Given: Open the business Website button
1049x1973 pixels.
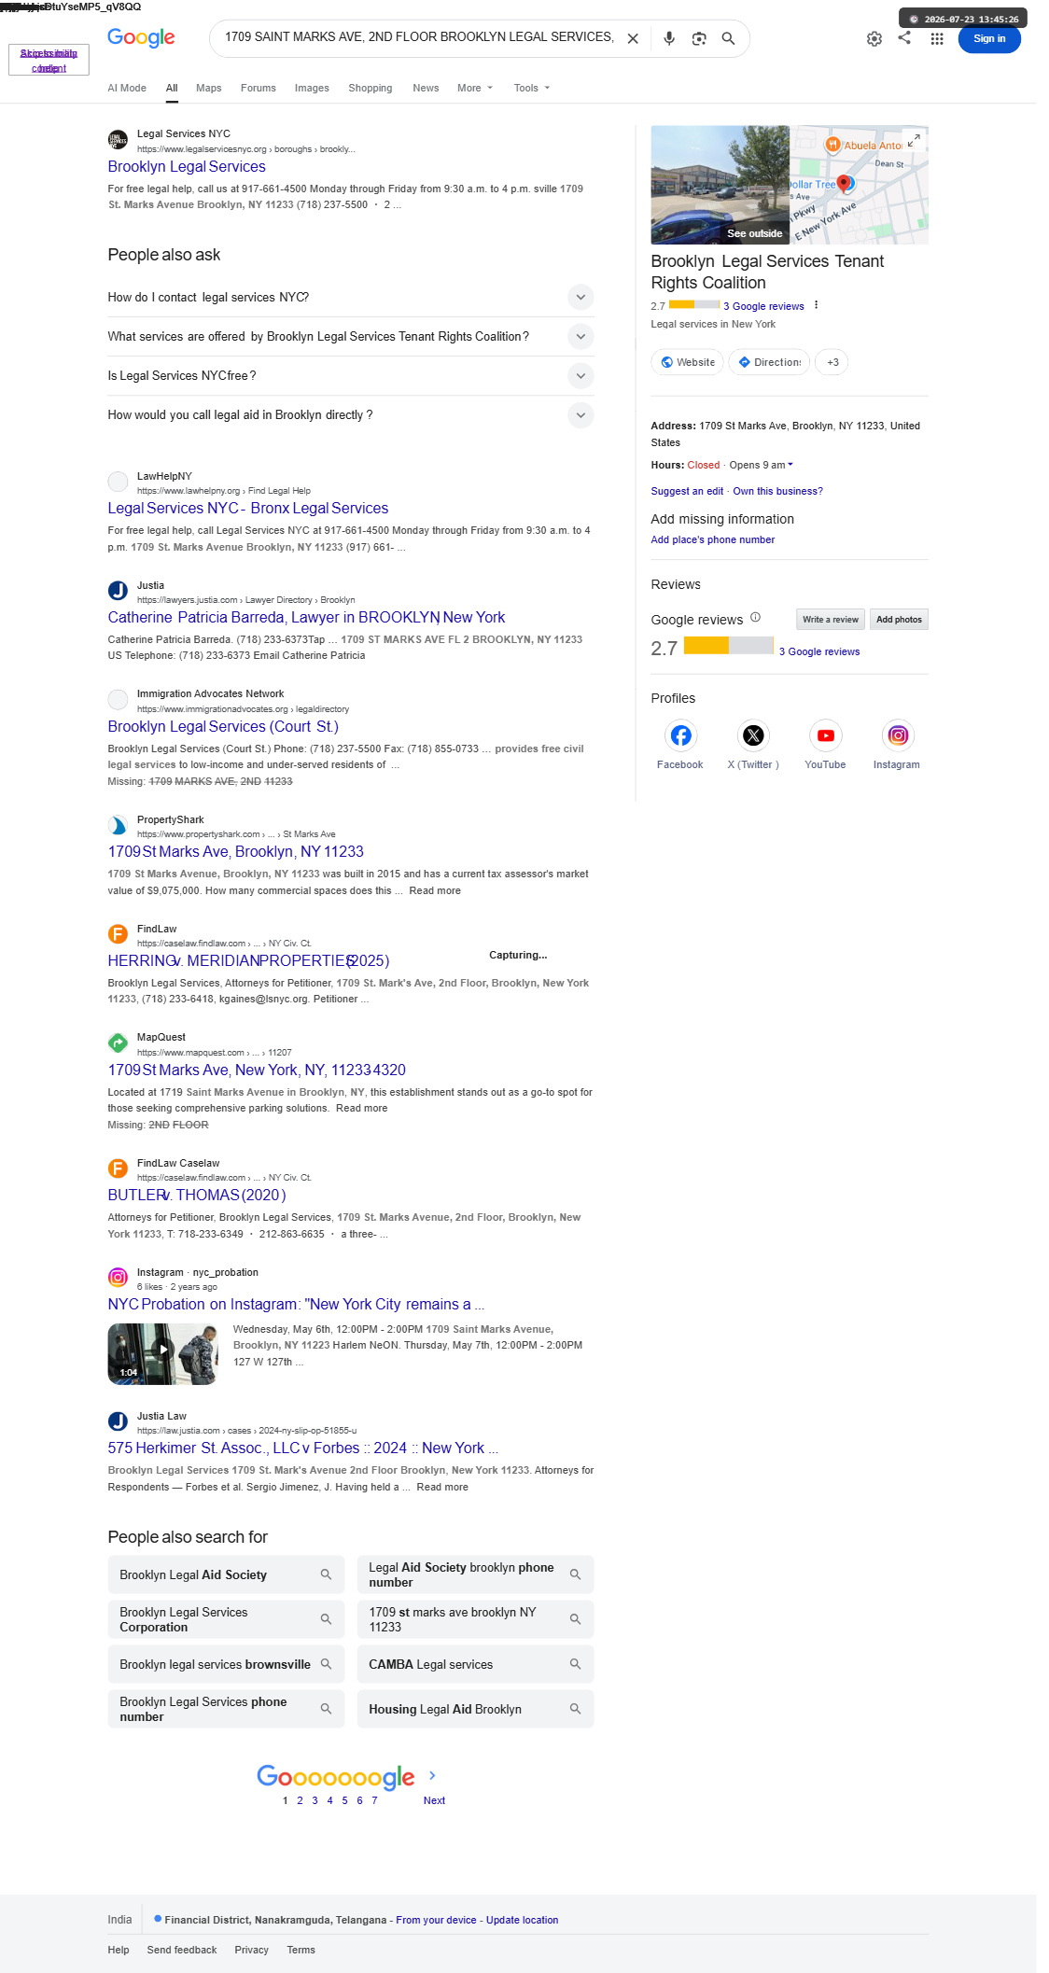Looking at the screenshot, I should point(687,362).
